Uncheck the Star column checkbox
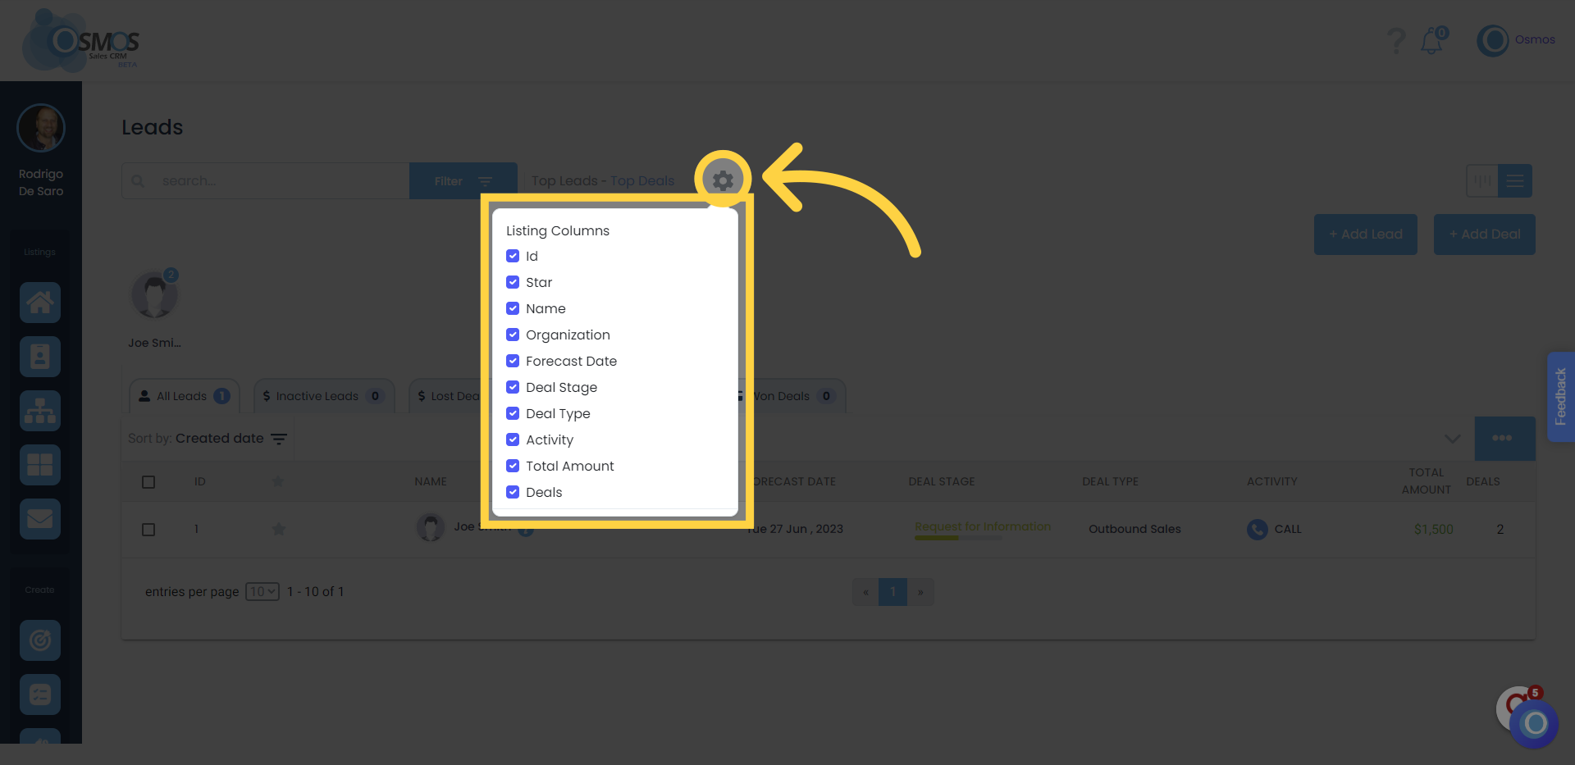 [513, 282]
